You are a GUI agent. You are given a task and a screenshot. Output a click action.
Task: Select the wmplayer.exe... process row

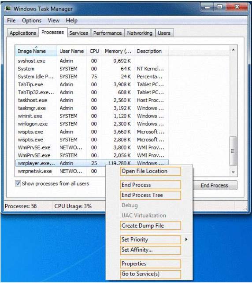click(92, 163)
